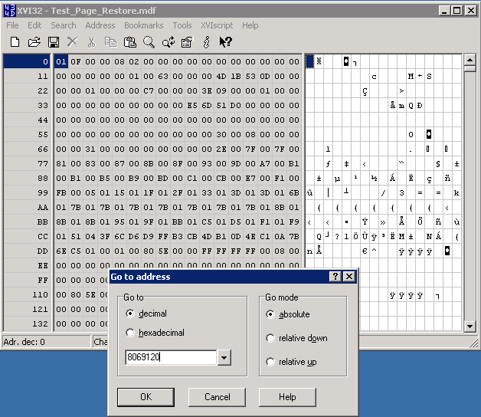Click the Cancel button
The width and height of the screenshot is (481, 417).
tap(218, 397)
